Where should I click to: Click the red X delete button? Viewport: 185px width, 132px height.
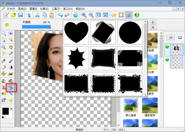click(x=153, y=27)
